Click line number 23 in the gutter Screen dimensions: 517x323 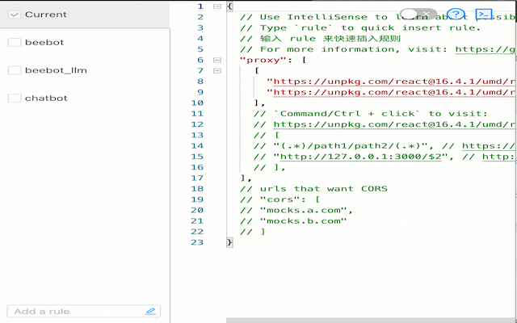pos(197,242)
